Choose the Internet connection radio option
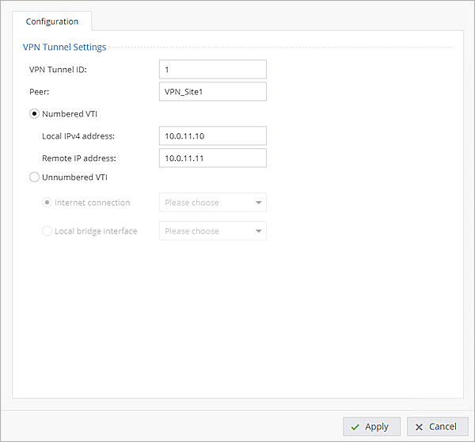The height and width of the screenshot is (442, 475). (x=47, y=203)
